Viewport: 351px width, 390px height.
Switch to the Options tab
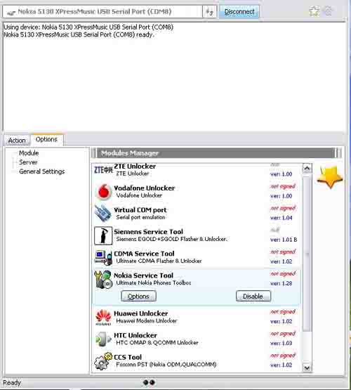tap(46, 139)
